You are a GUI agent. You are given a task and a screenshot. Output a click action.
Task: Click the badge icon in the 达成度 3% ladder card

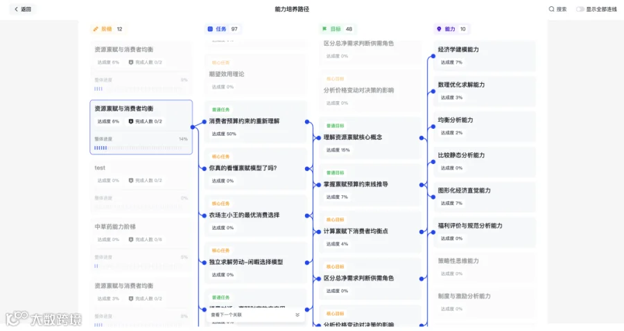130,298
